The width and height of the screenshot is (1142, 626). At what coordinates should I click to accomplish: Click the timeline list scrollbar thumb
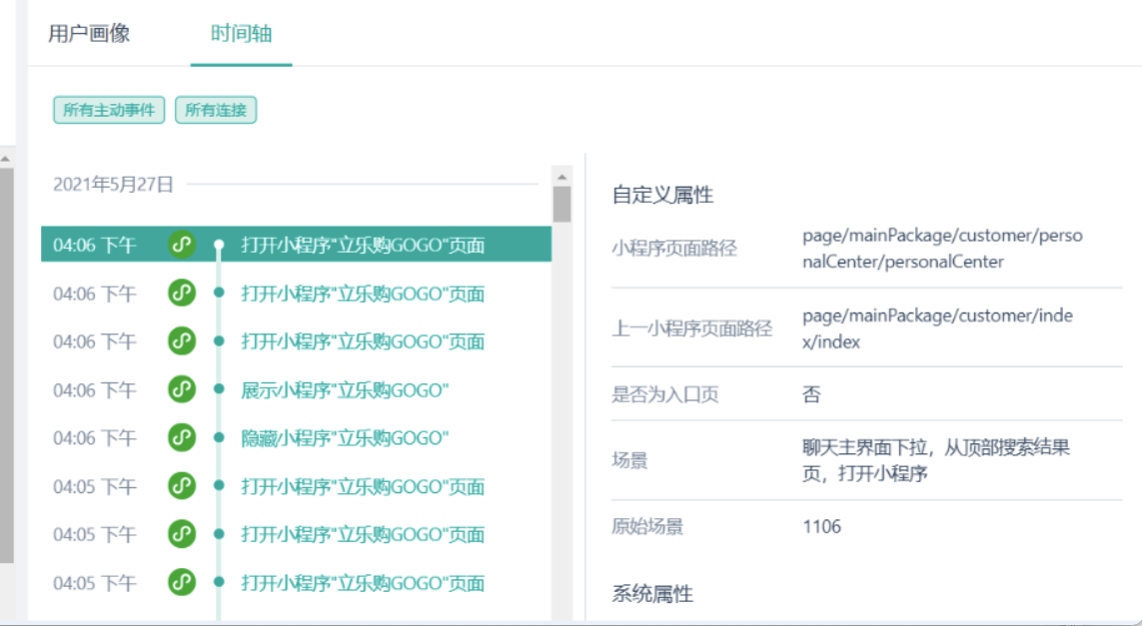(x=562, y=203)
